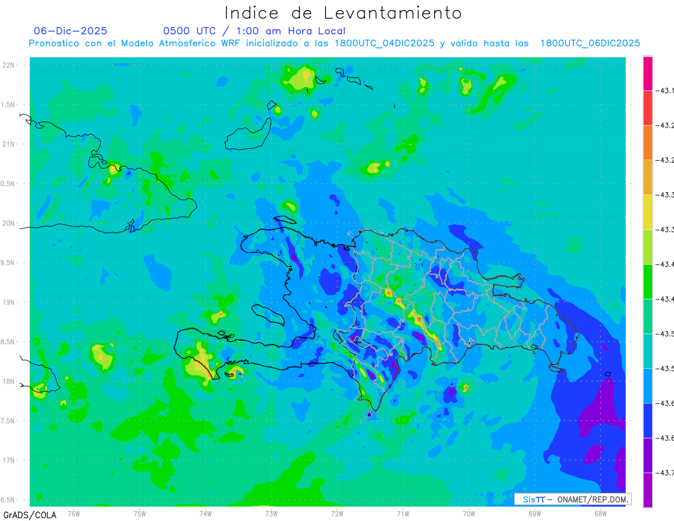The image size is (674, 521).
Task: Pick the teal swatch on the color scale
Action: pos(648,351)
